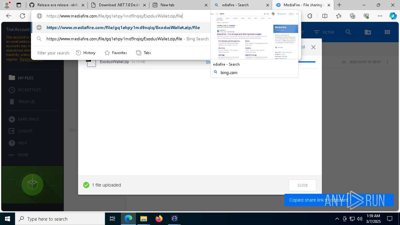
Task: Click the Microsoft Edge taskbar icon
Action: click(x=128, y=219)
